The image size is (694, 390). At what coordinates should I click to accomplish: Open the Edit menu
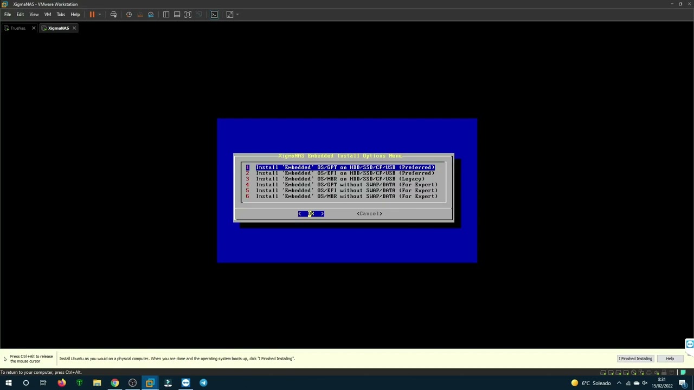click(x=20, y=15)
